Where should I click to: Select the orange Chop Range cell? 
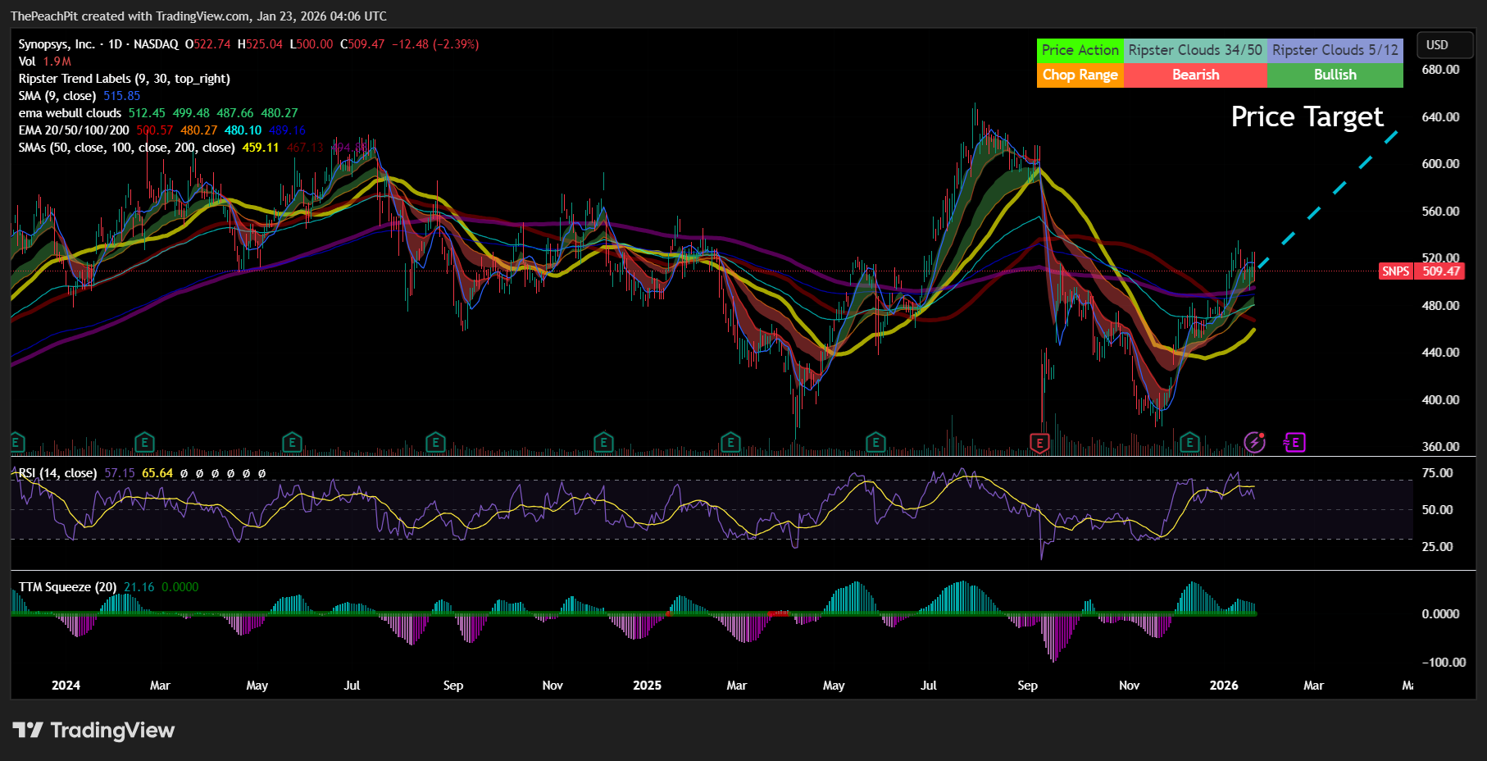point(1080,75)
